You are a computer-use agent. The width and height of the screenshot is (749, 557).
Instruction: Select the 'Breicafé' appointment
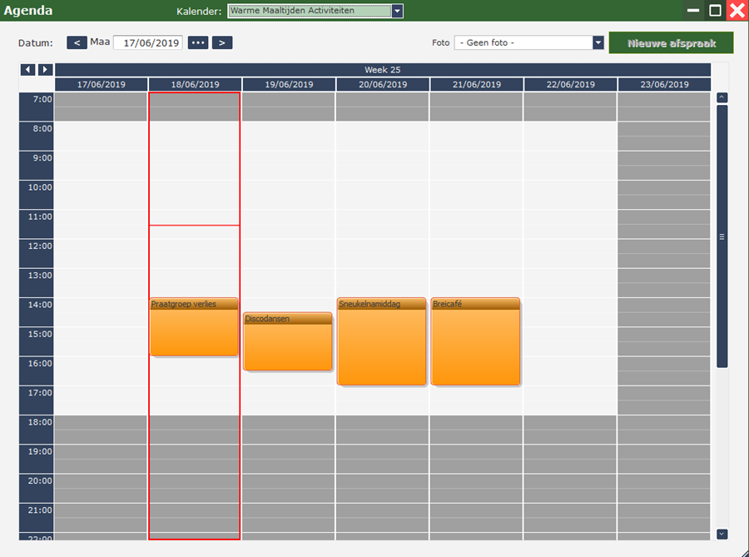click(x=475, y=341)
